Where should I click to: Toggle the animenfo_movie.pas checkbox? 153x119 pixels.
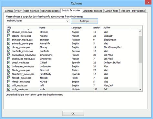click(x=9, y=43)
